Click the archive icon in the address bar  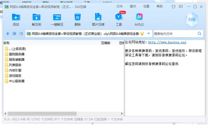[29, 34]
